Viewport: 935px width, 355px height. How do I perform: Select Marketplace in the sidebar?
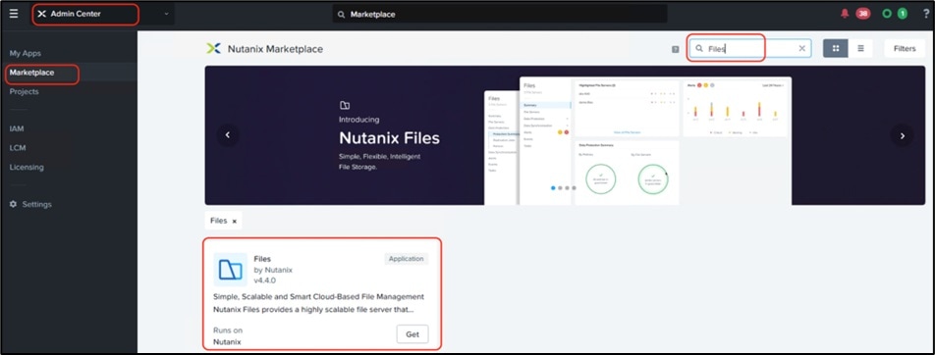[31, 73]
